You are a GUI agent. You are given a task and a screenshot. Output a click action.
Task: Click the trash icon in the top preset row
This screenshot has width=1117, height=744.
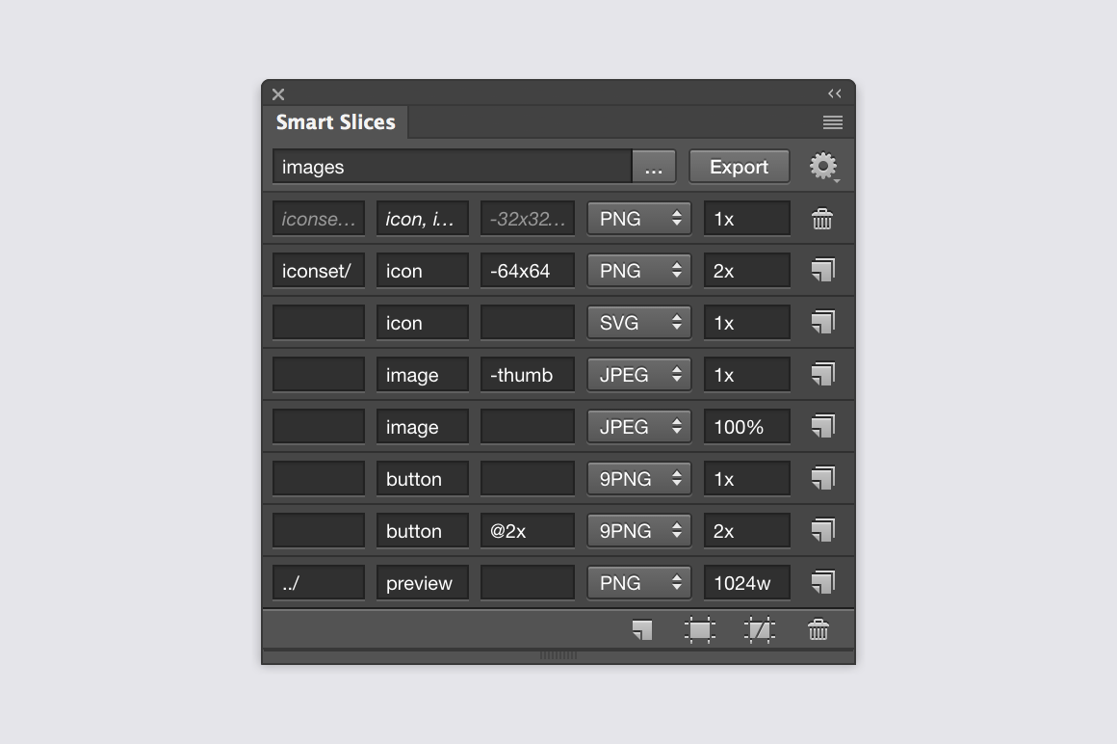click(x=821, y=219)
